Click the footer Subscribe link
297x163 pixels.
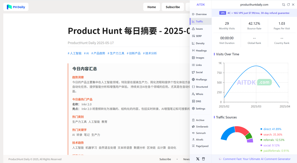click(165, 159)
